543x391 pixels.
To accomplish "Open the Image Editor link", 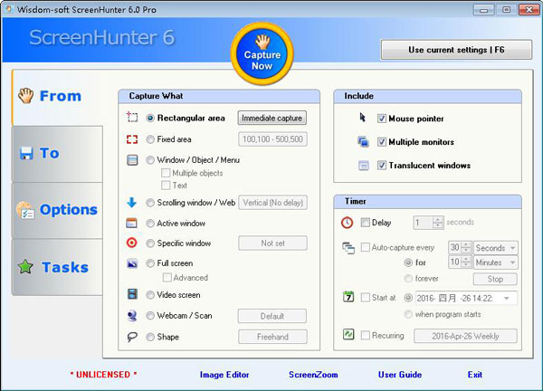I will pos(224,375).
